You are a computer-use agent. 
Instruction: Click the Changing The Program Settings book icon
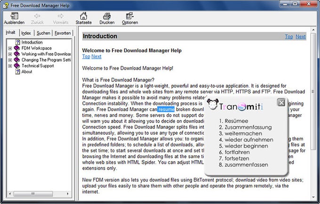pyautogui.click(x=17, y=60)
